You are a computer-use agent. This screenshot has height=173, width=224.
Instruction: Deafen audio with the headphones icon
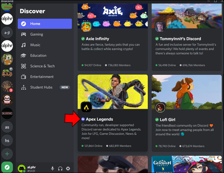pos(60,169)
